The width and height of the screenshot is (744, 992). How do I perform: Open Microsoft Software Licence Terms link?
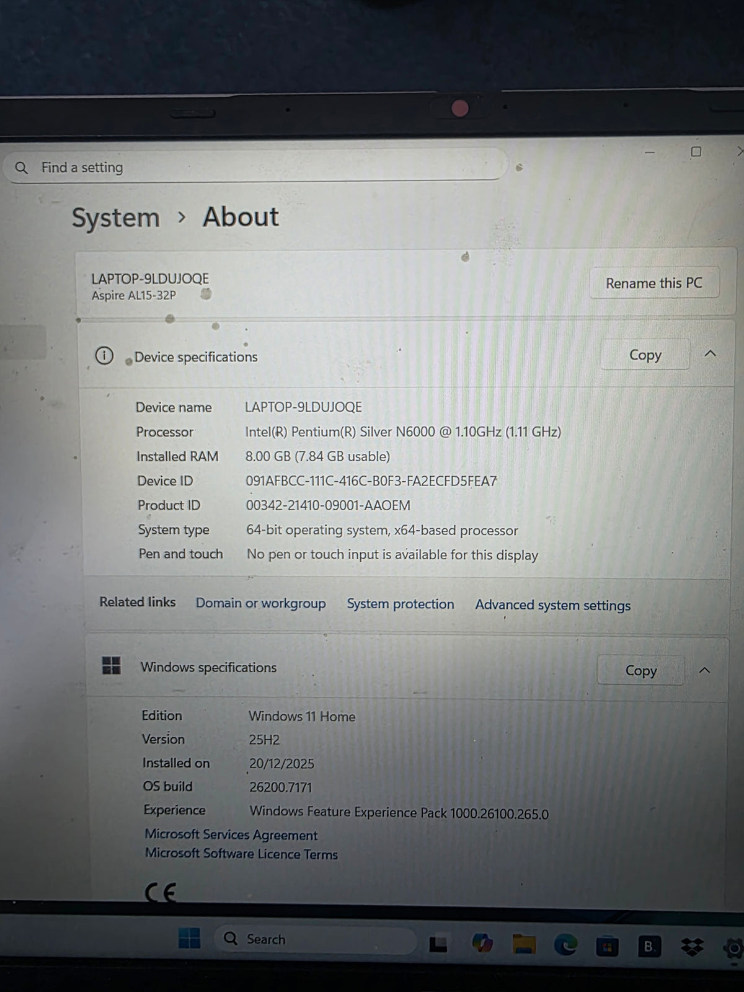(x=241, y=854)
